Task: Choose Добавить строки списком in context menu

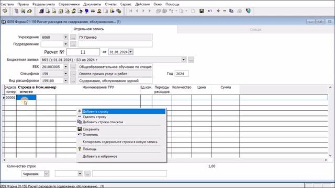Action: 121,122
